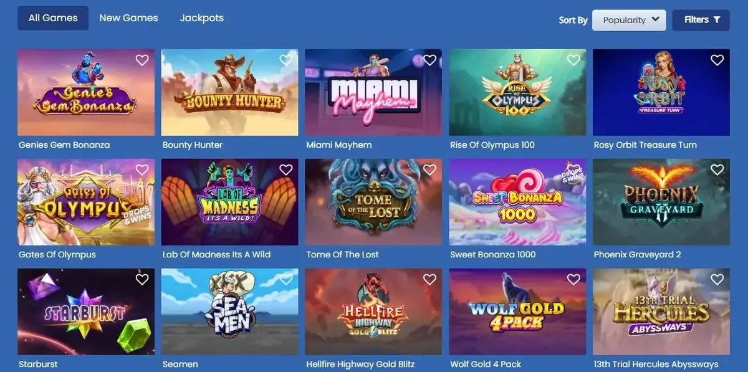Switch to New Games tab
Image resolution: width=748 pixels, height=372 pixels.
click(x=128, y=18)
